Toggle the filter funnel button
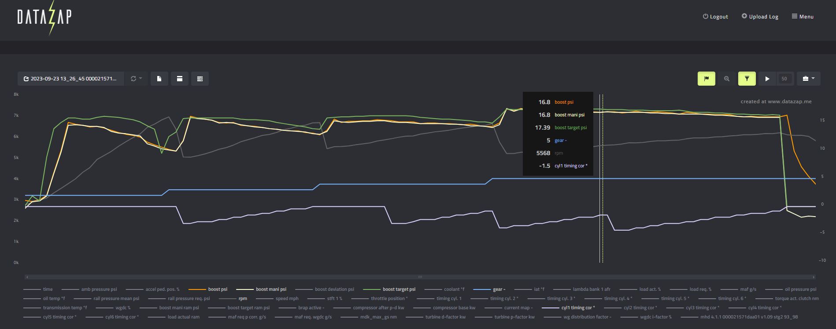This screenshot has height=329, width=836. pos(747,79)
